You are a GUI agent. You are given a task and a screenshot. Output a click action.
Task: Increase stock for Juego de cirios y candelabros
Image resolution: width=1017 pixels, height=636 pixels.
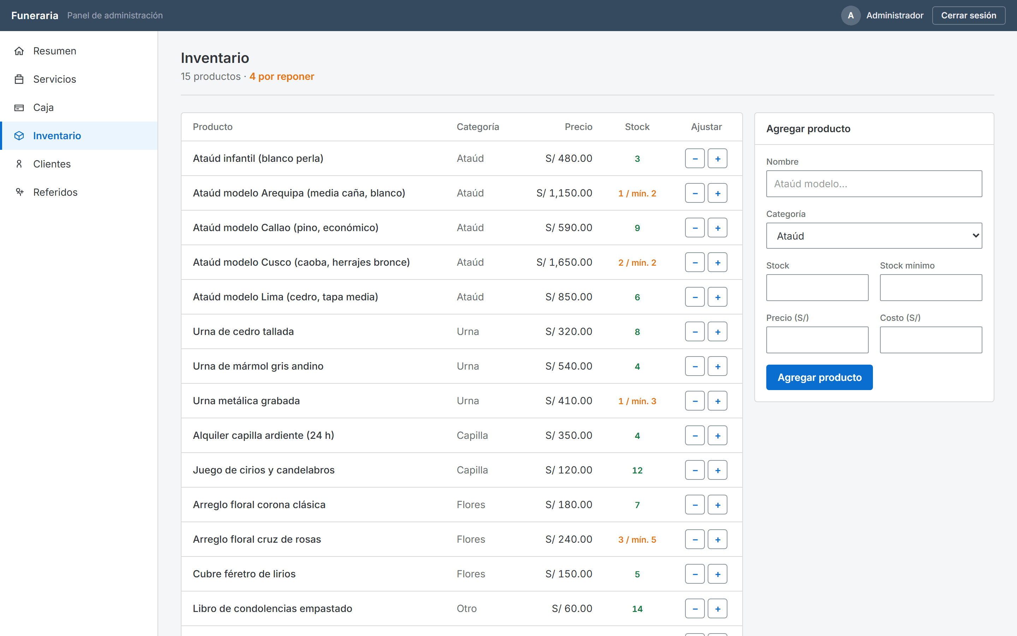(x=717, y=470)
